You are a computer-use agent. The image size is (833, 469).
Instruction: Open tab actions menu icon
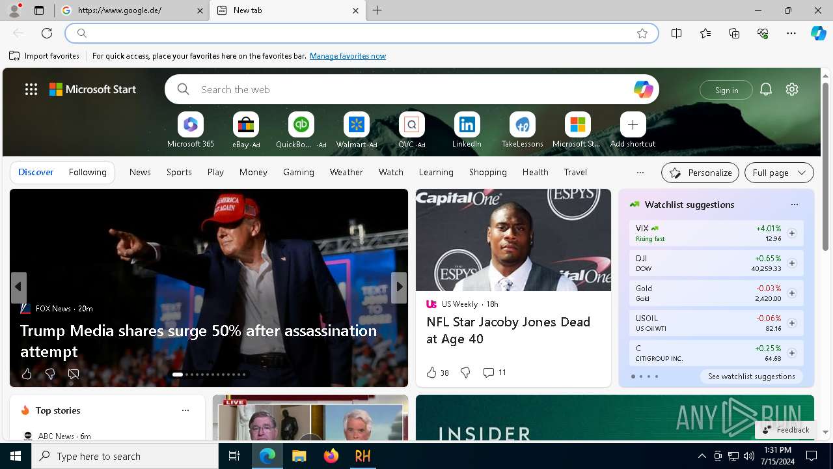(x=39, y=10)
